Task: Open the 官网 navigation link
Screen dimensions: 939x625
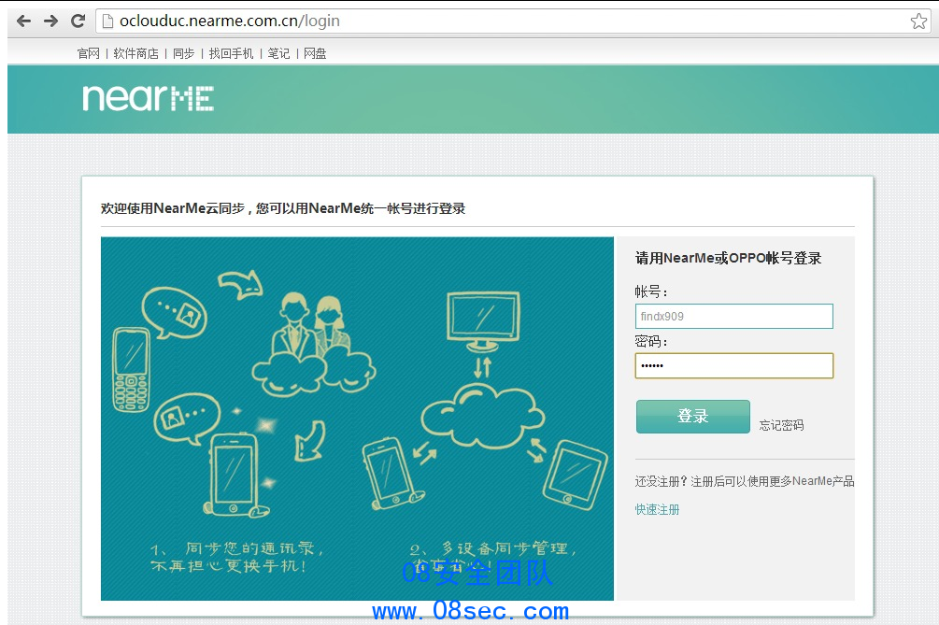Action: click(89, 54)
